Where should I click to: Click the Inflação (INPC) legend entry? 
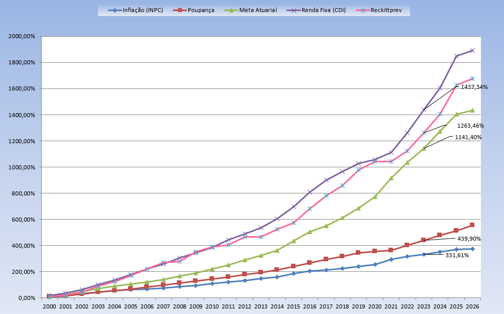pos(137,10)
